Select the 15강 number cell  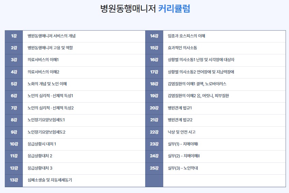point(154,48)
